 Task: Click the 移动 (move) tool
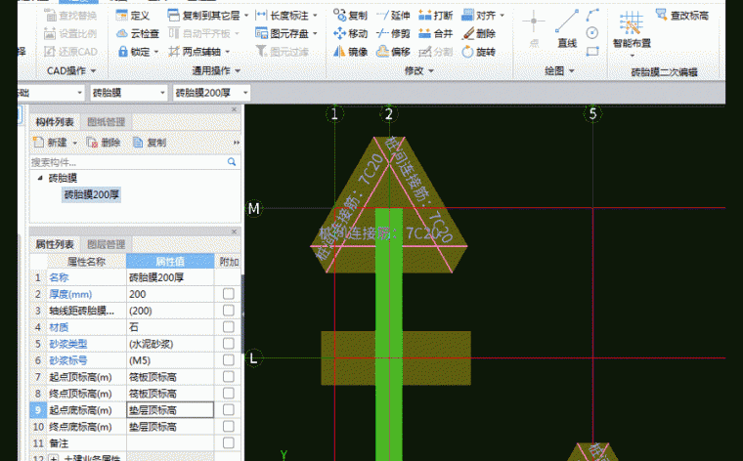click(x=350, y=33)
